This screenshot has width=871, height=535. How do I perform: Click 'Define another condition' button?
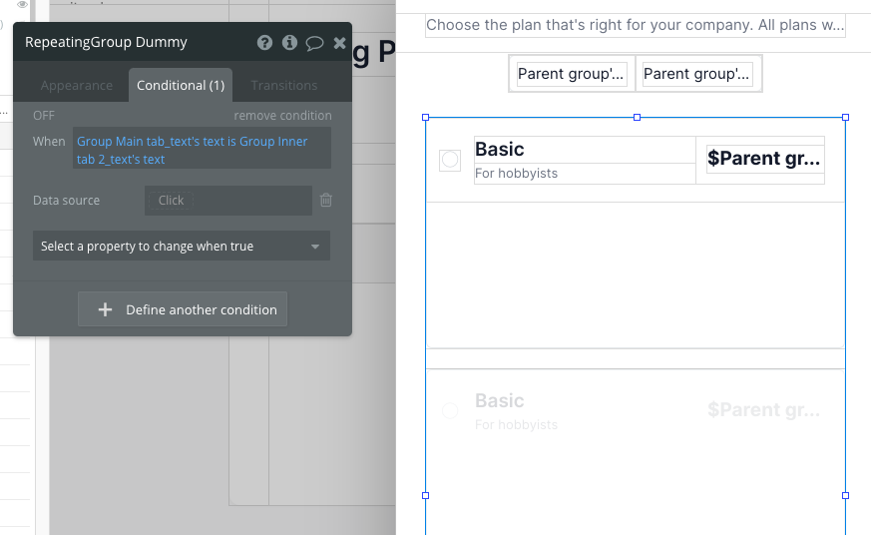click(183, 309)
